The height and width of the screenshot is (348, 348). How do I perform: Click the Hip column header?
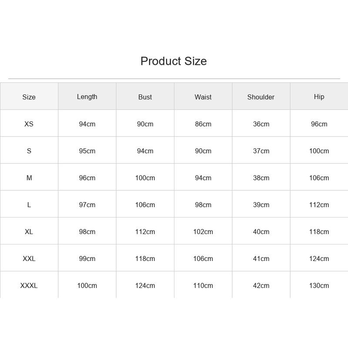point(319,97)
